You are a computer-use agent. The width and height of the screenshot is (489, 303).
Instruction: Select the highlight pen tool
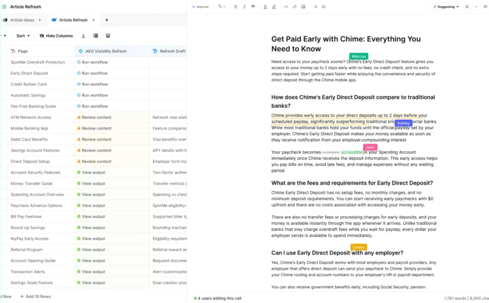tap(274, 7)
